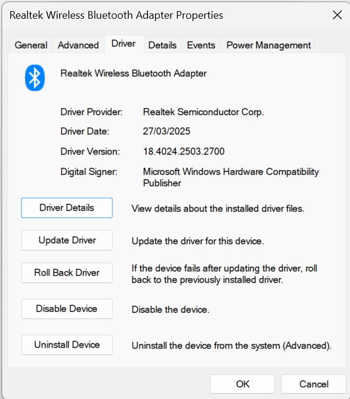Click 'Disable the device.' description text
The height and width of the screenshot is (399, 350).
pos(170,309)
